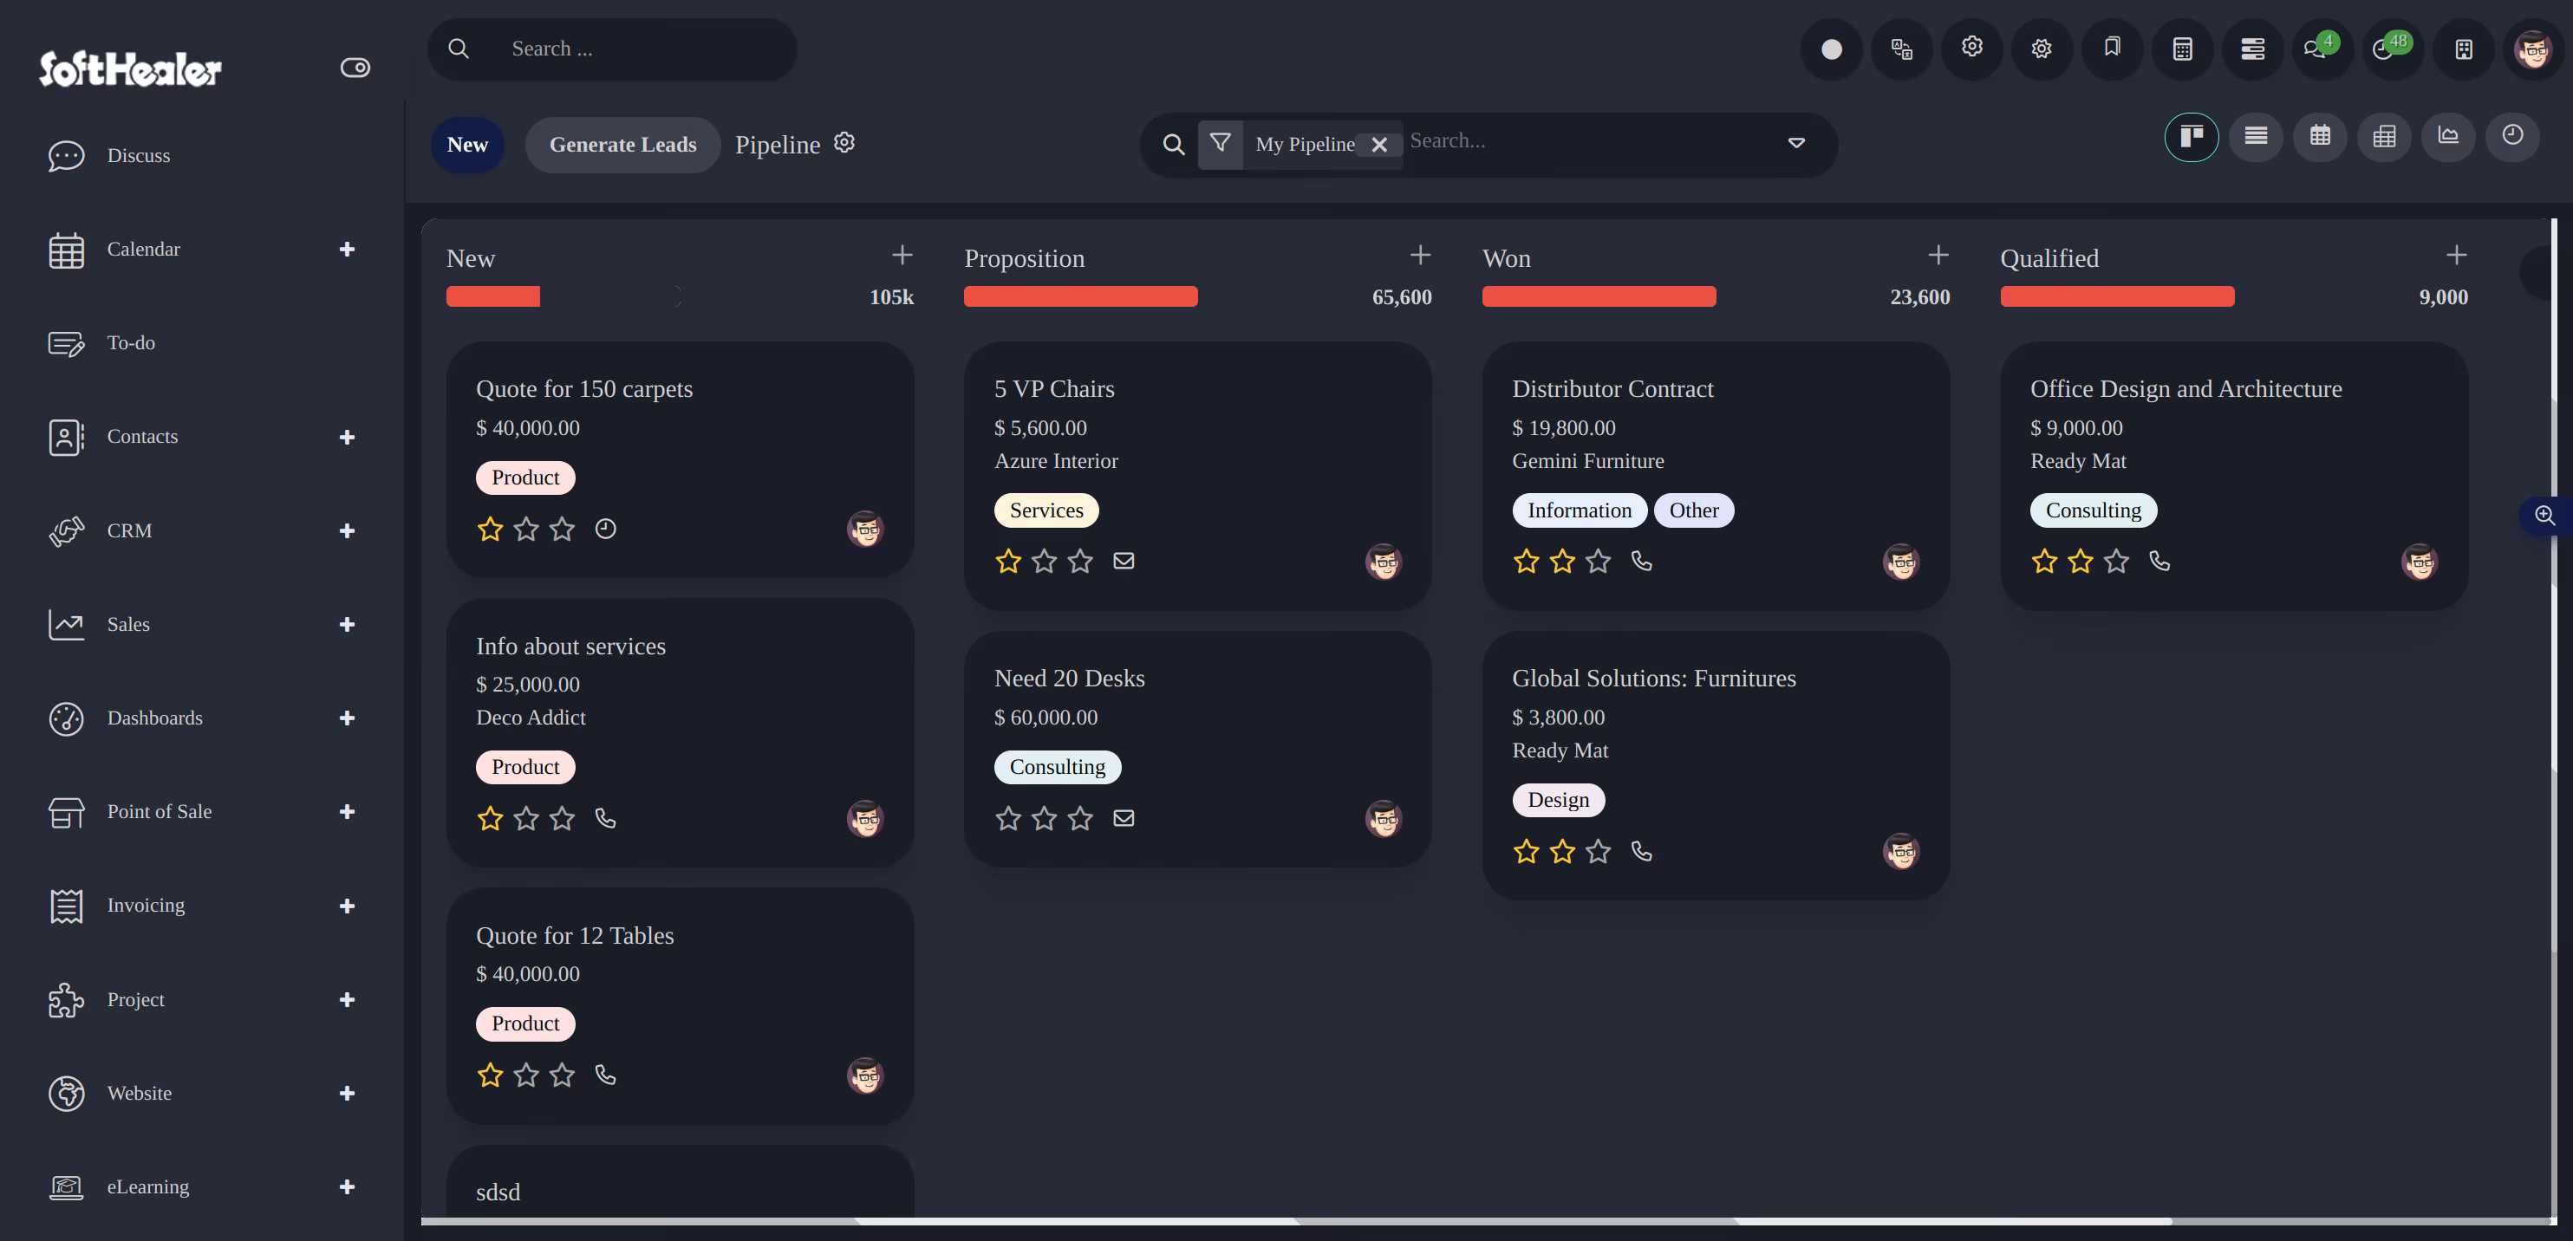Open eLearning in the sidebar menu

[148, 1188]
